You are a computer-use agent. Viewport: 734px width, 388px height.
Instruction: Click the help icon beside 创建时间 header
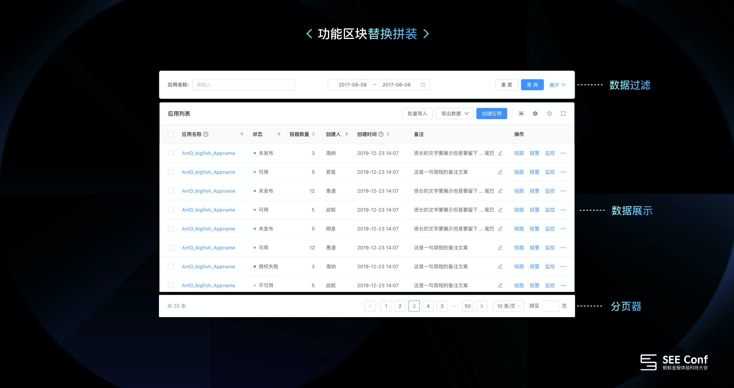pyautogui.click(x=381, y=134)
